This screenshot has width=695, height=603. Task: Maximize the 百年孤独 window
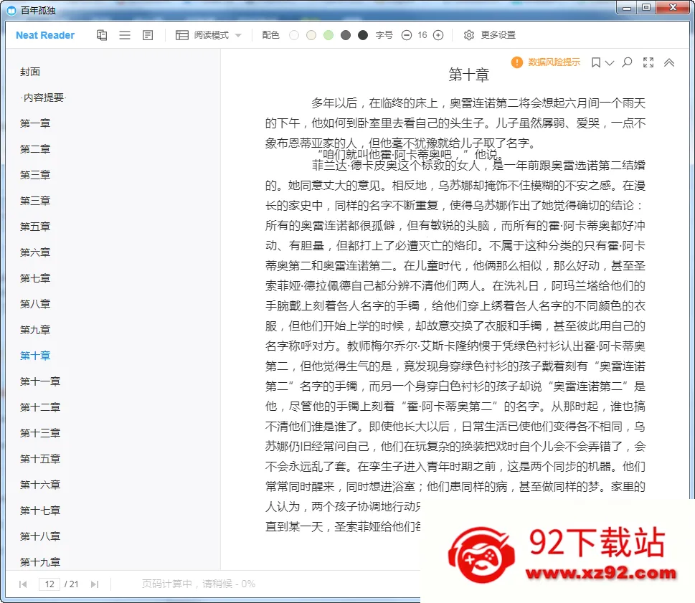click(646, 7)
